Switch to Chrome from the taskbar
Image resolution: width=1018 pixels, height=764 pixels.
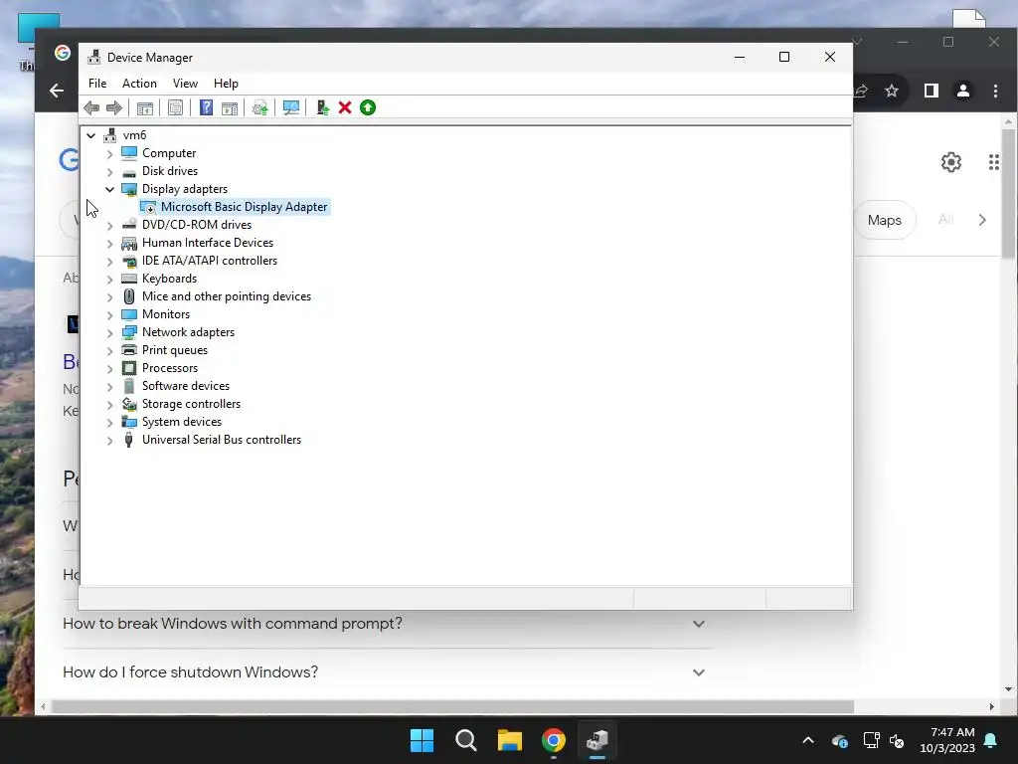coord(553,740)
